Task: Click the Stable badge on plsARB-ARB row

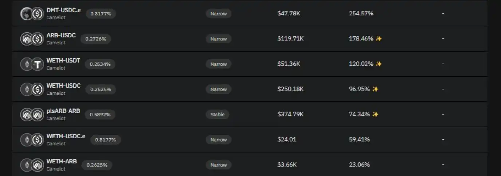Action: [218, 115]
